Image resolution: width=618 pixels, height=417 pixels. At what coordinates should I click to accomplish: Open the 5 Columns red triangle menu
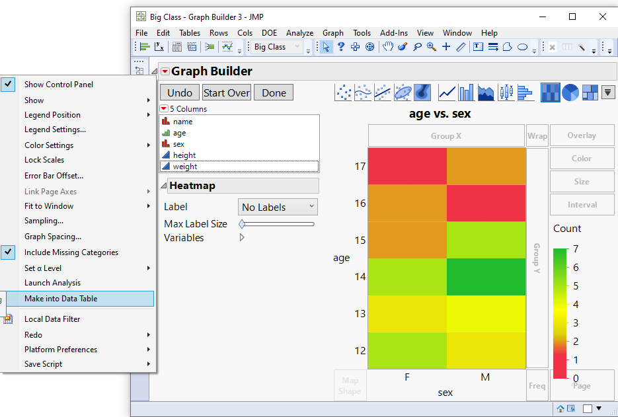pos(163,108)
